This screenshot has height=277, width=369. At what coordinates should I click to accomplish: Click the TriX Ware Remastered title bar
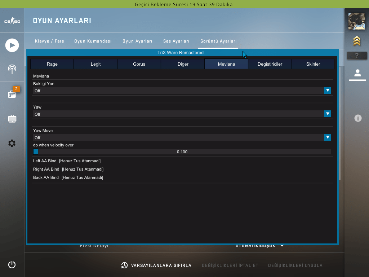click(x=182, y=53)
